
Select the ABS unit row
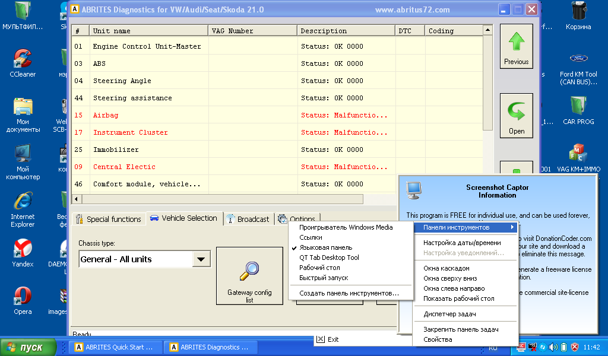pos(277,63)
